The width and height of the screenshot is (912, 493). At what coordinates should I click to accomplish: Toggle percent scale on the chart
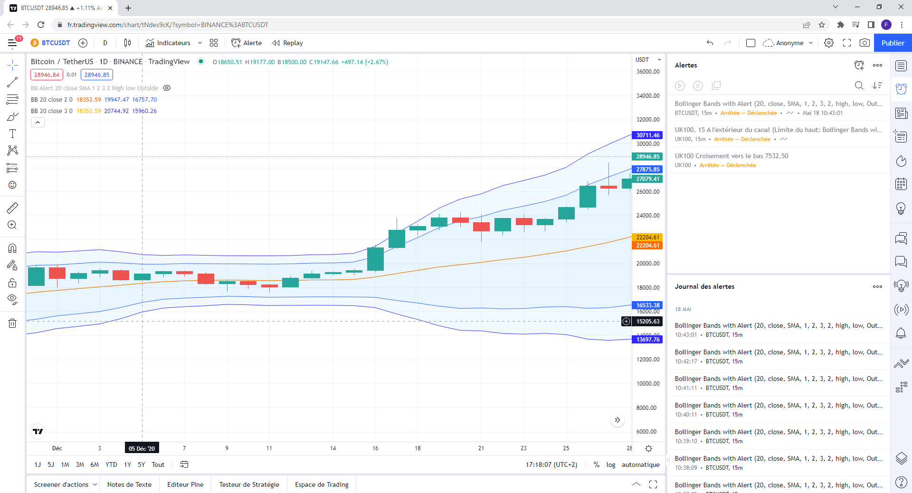click(596, 465)
